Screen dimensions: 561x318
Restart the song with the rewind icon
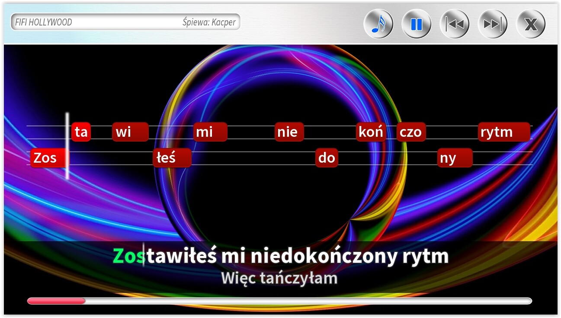coord(454,24)
